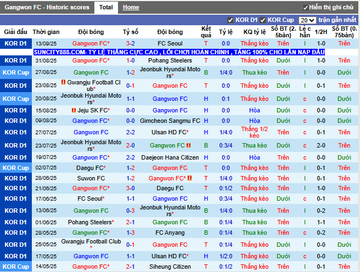Click the 0:3/4 odds on 23/07/25 row
Screen dimensions: 360x272
(x=226, y=145)
